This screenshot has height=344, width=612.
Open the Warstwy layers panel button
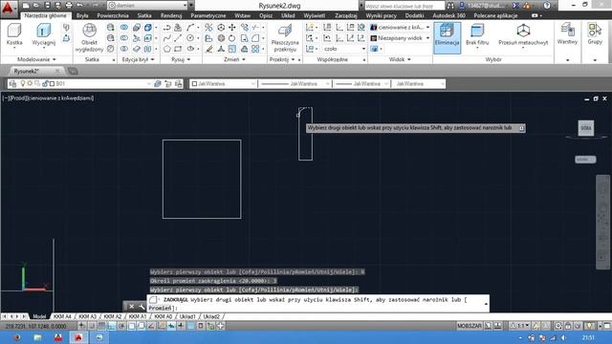pyautogui.click(x=567, y=34)
